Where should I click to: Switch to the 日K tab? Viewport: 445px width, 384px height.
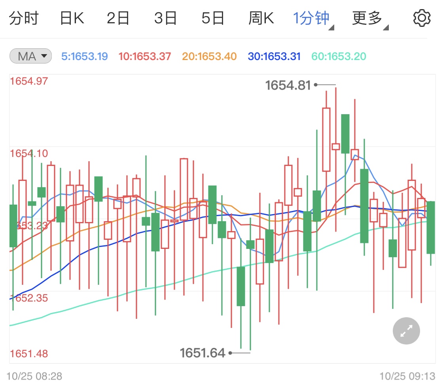(x=72, y=19)
